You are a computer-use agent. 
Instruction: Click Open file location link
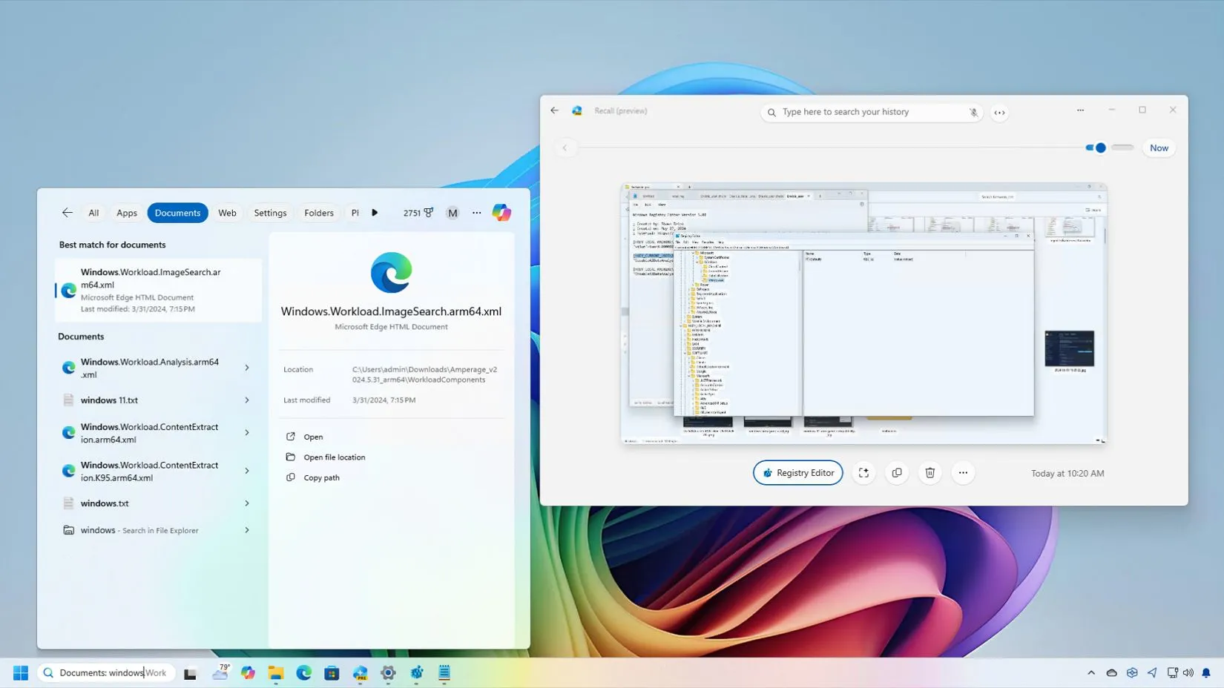point(335,457)
